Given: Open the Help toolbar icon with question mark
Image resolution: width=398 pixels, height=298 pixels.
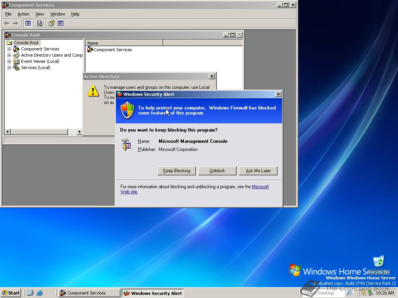Looking at the screenshot, I should tap(51, 23).
